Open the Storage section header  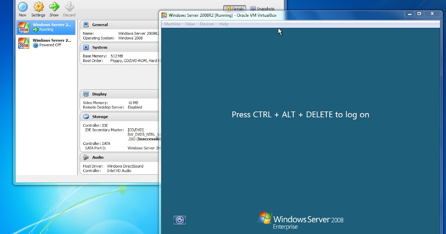coord(119,116)
